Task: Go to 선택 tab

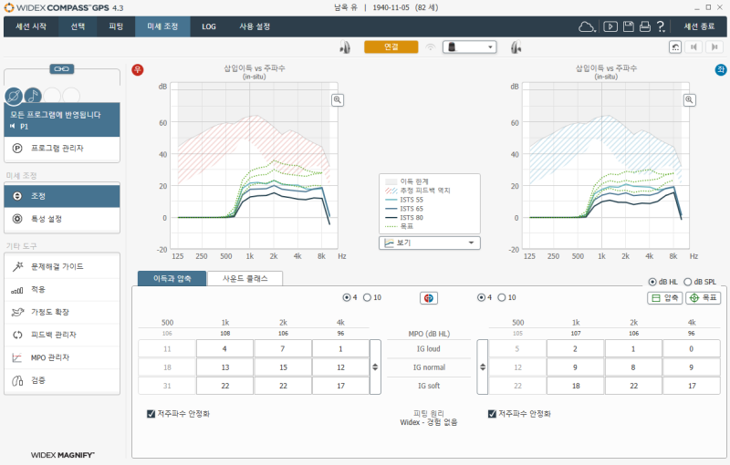Action: coord(78,26)
